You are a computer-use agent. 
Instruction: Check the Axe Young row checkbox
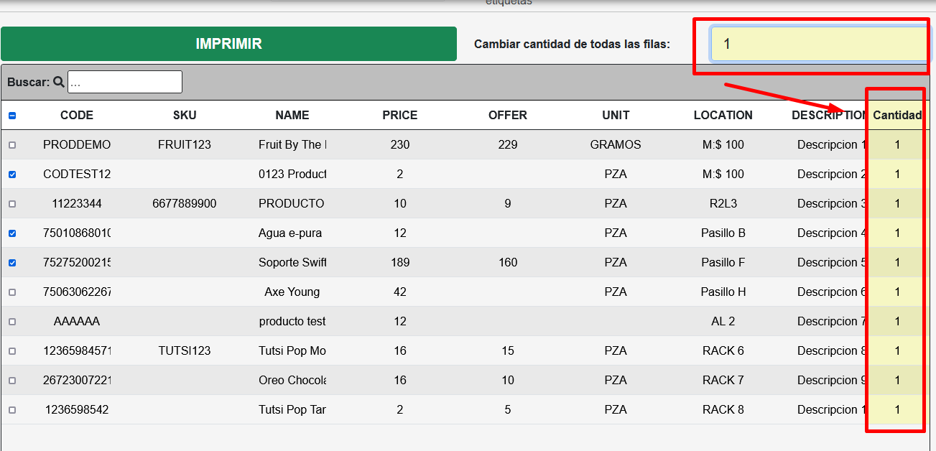(12, 292)
